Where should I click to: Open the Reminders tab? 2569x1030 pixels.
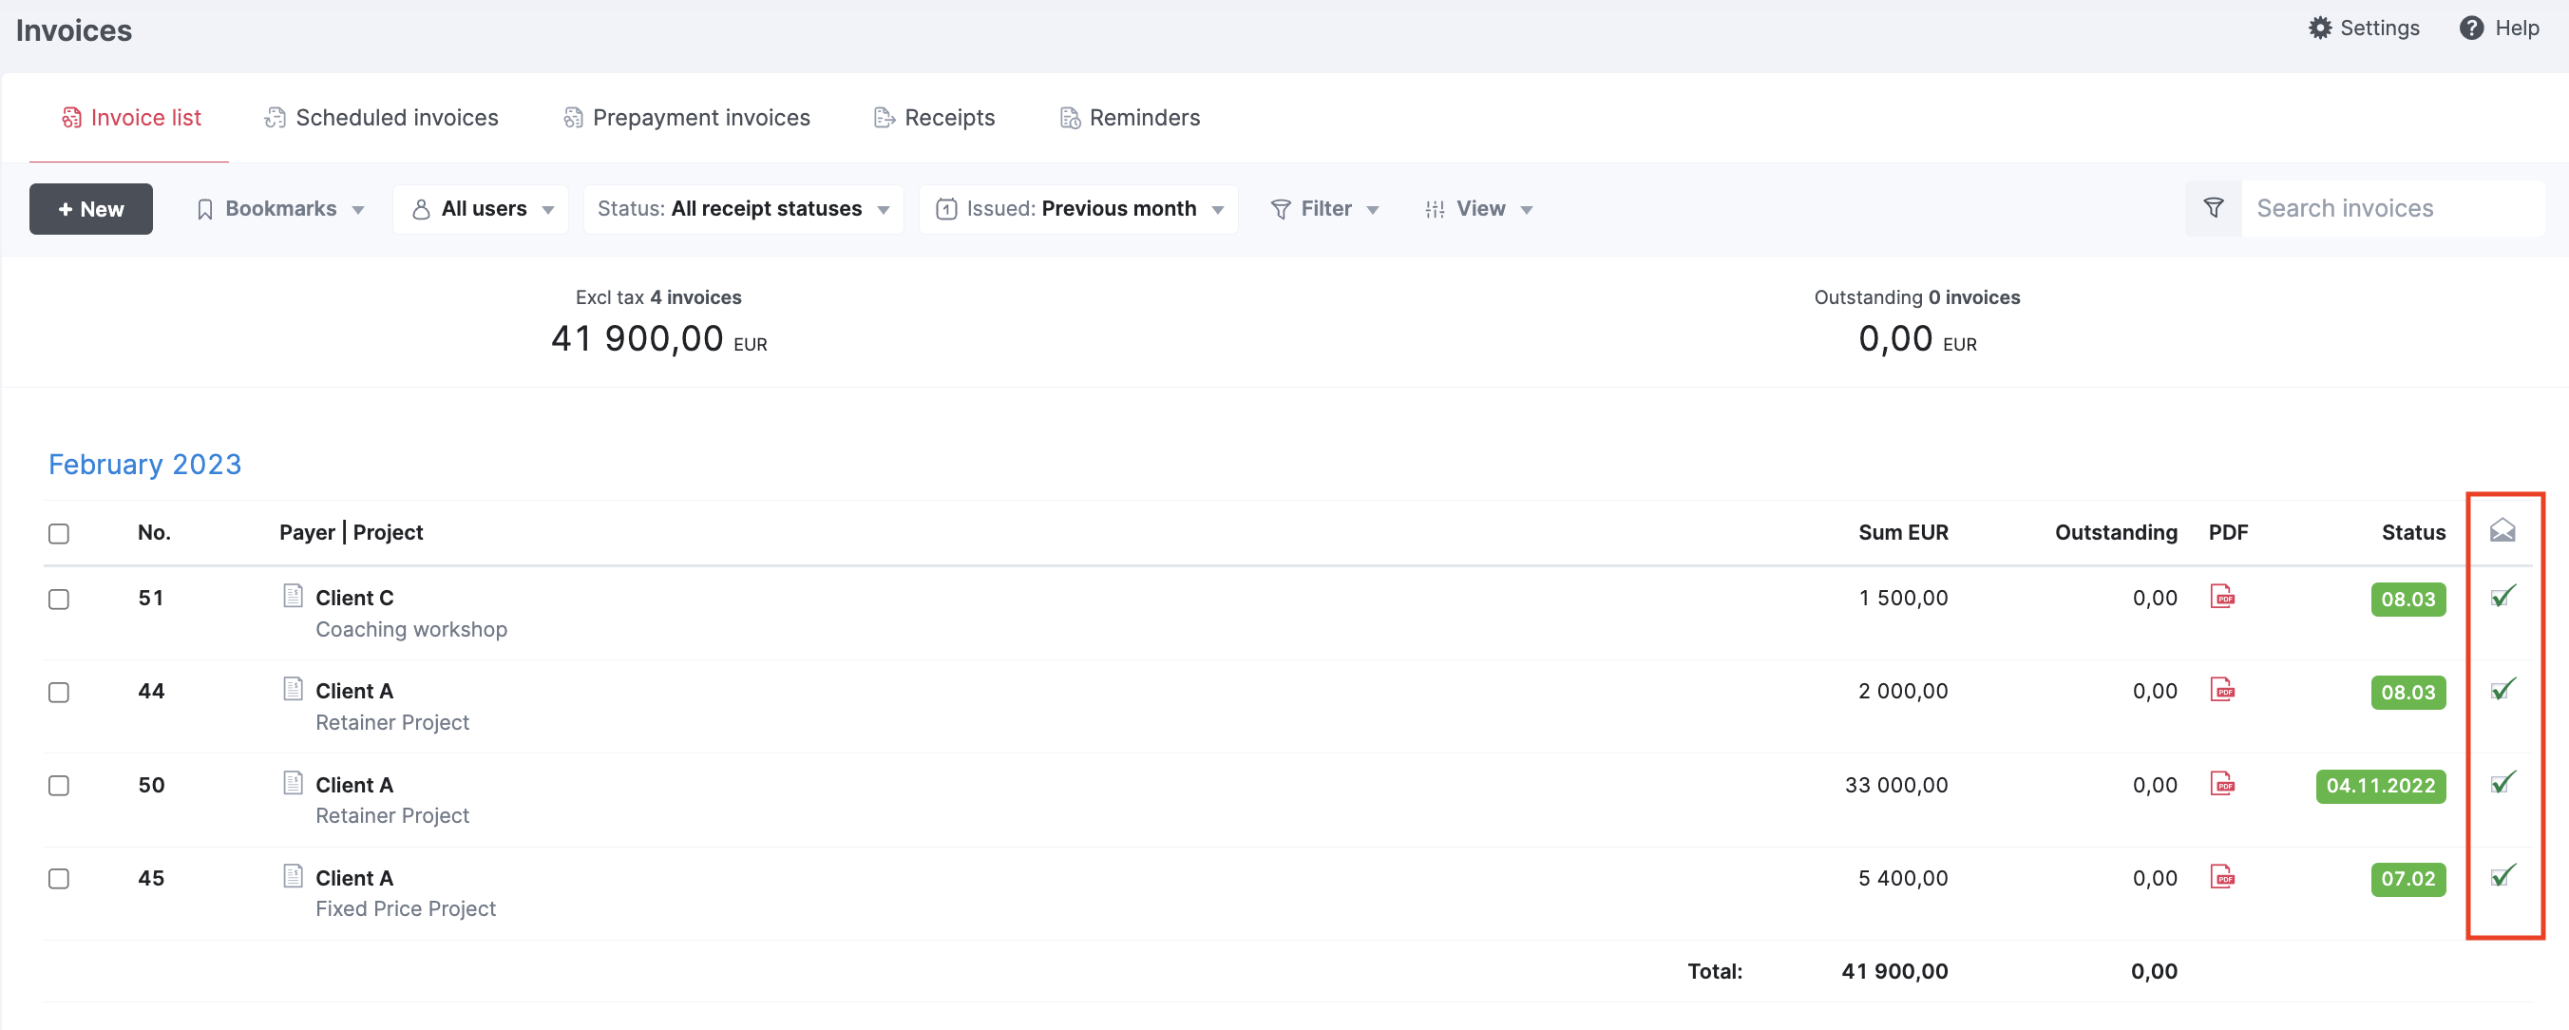(x=1129, y=118)
